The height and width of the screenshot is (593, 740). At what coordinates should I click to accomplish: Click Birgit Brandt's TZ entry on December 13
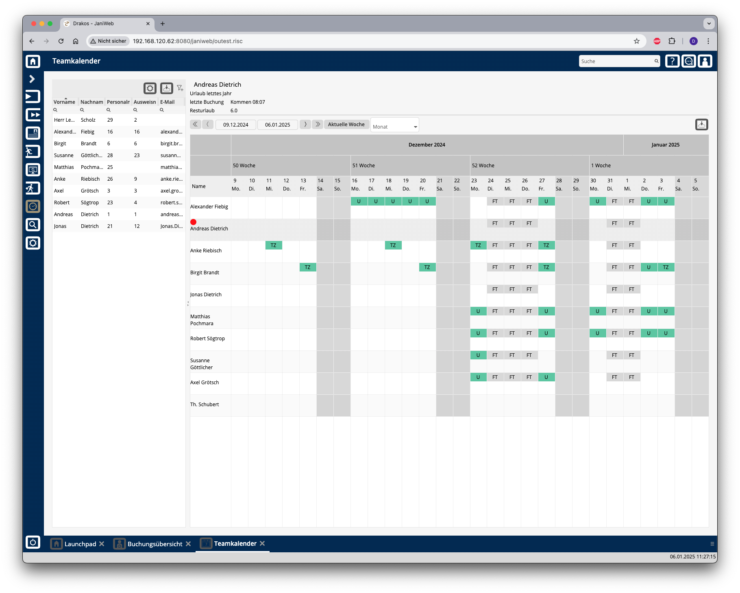[x=308, y=267]
